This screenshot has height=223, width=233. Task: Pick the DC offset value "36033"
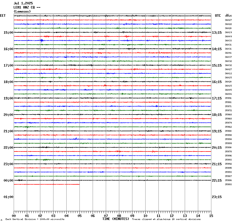(228, 41)
